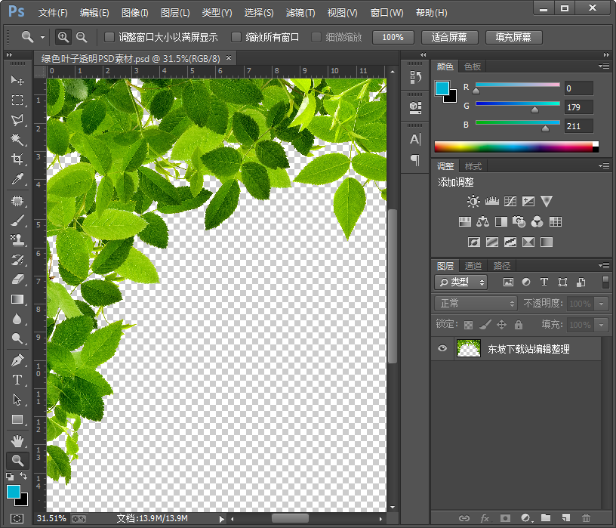
Task: Add a Brightness/Contrast adjustment
Action: point(473,202)
